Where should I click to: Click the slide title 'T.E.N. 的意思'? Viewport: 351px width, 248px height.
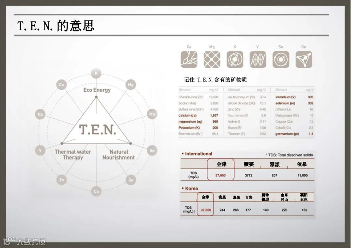(56, 25)
